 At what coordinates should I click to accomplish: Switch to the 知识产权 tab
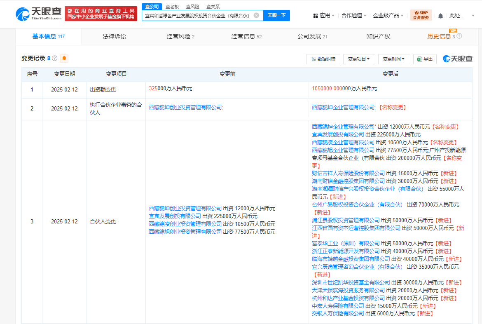379,36
